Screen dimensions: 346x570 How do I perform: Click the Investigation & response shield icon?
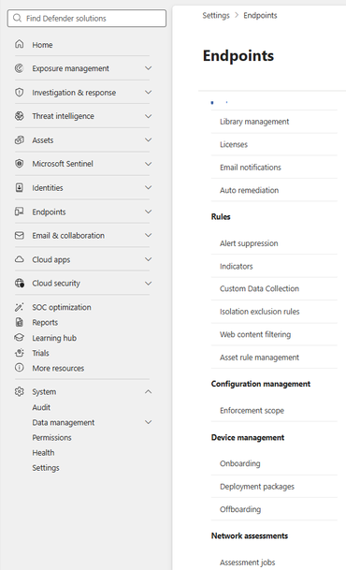click(20, 93)
